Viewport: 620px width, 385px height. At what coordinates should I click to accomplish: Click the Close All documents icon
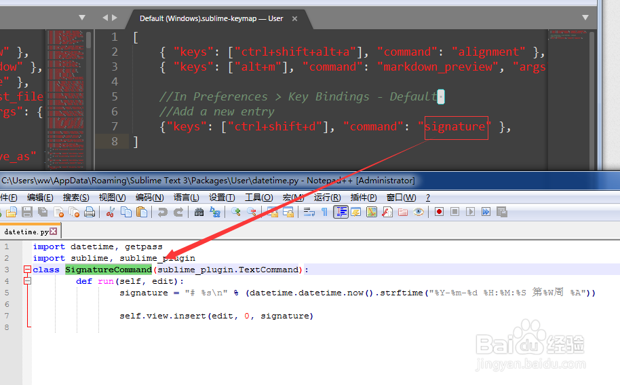coord(74,212)
